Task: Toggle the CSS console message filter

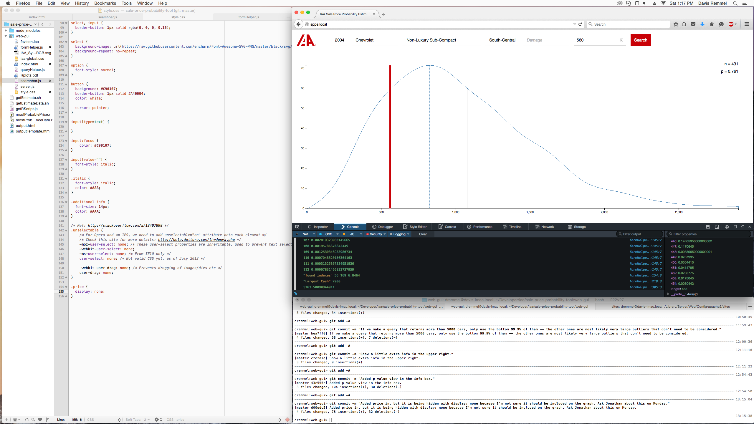Action: [328, 234]
